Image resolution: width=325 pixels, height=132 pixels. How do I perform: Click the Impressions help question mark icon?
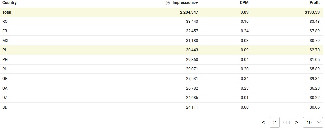click(x=168, y=3)
